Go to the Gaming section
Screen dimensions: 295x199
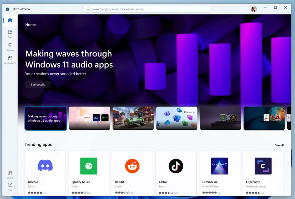tap(10, 47)
